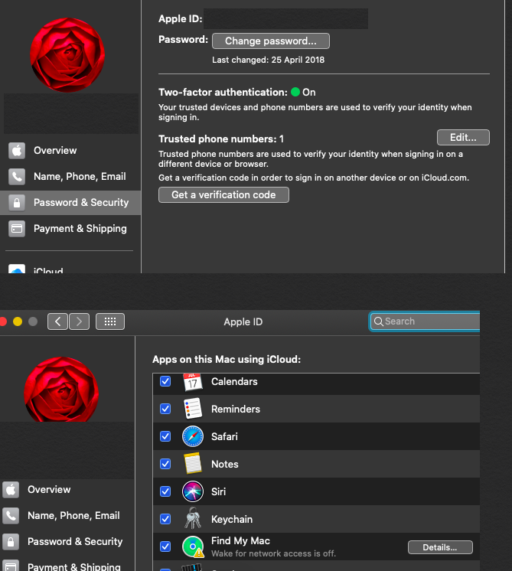
Task: Click the Change password... button
Action: [271, 41]
